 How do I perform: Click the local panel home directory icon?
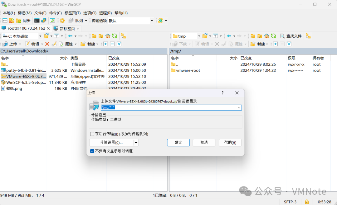coord(108,36)
